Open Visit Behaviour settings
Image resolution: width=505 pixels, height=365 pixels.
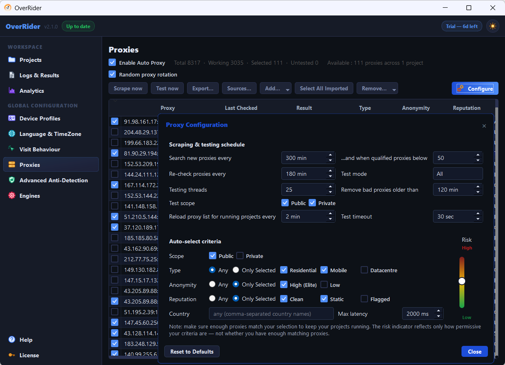click(51, 149)
